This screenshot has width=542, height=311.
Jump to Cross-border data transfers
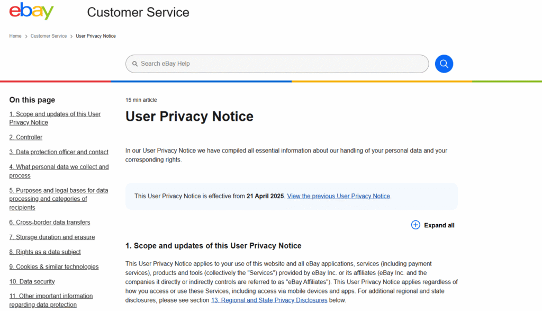click(50, 223)
